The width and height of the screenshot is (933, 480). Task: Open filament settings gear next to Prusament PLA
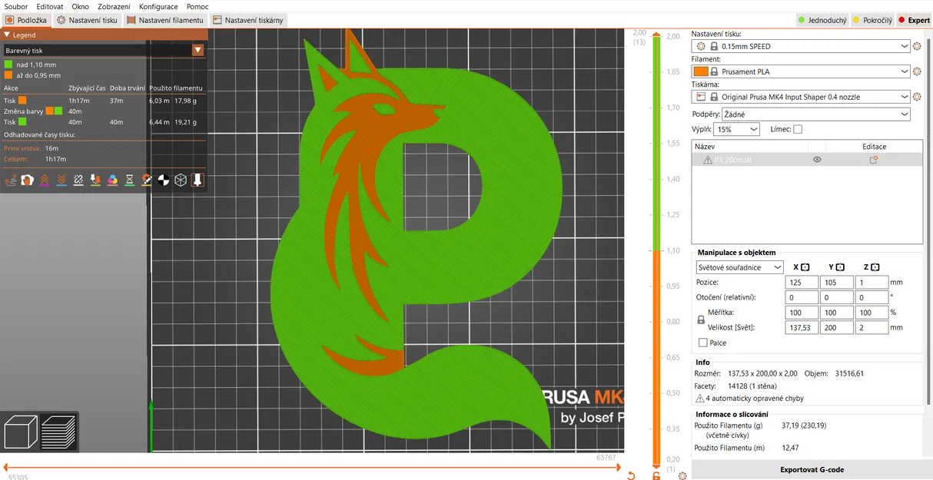917,71
